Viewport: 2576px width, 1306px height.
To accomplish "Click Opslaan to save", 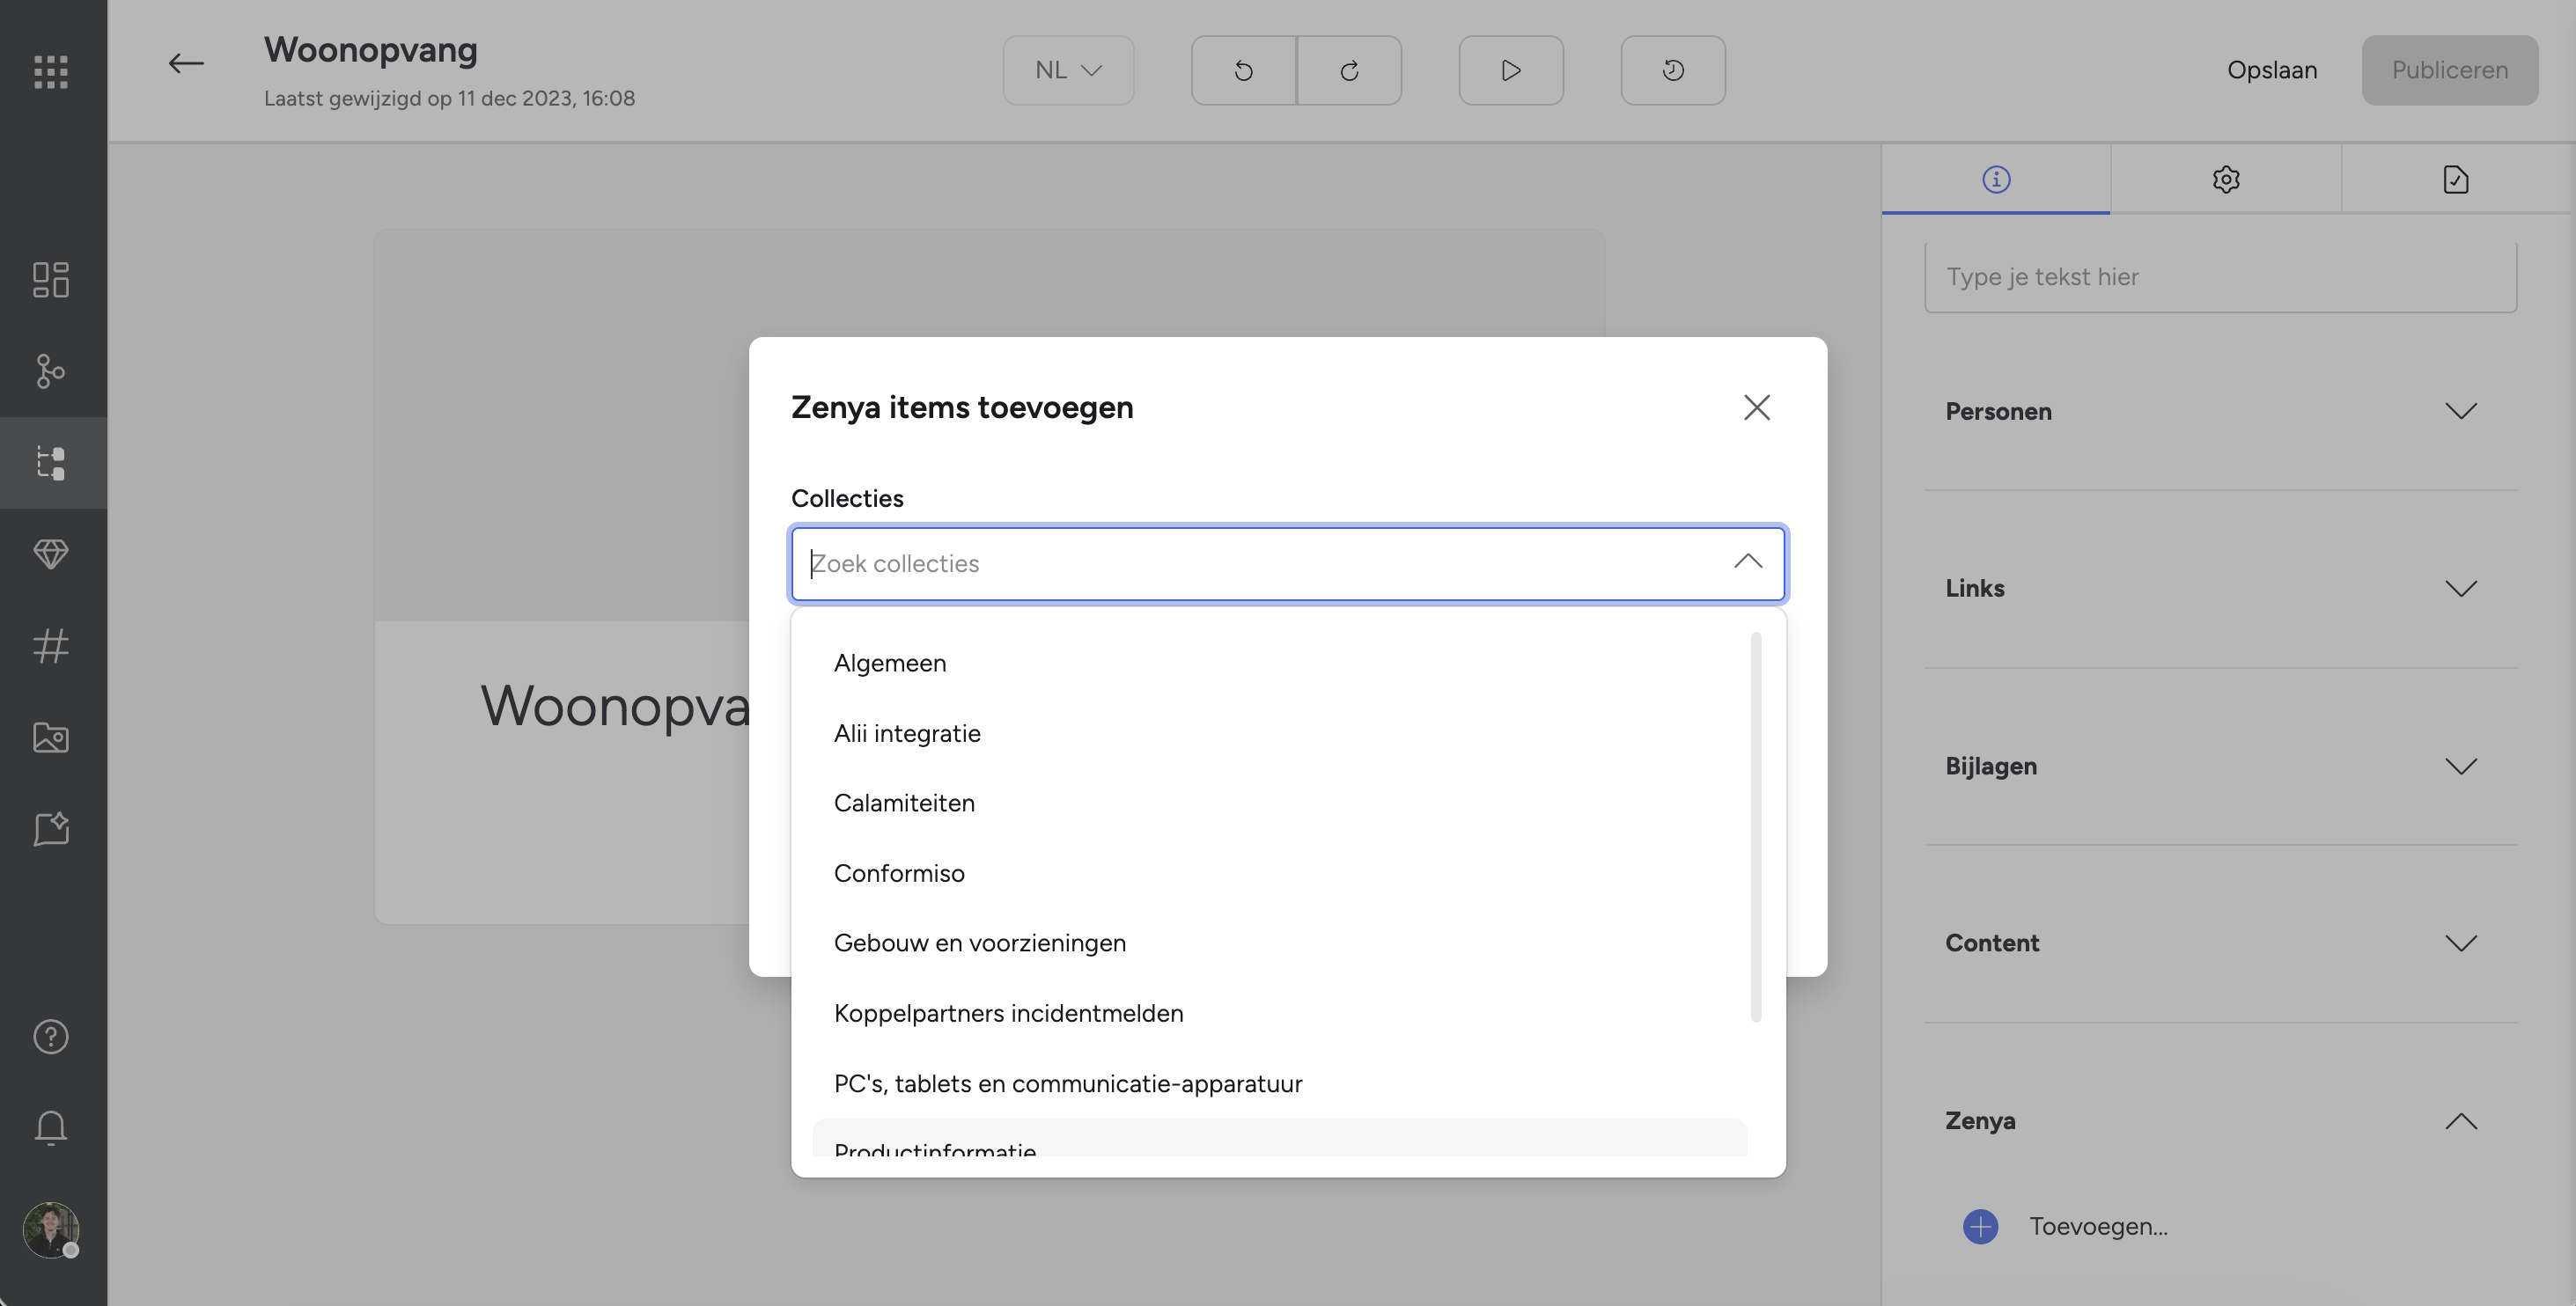I will 2272,71.
